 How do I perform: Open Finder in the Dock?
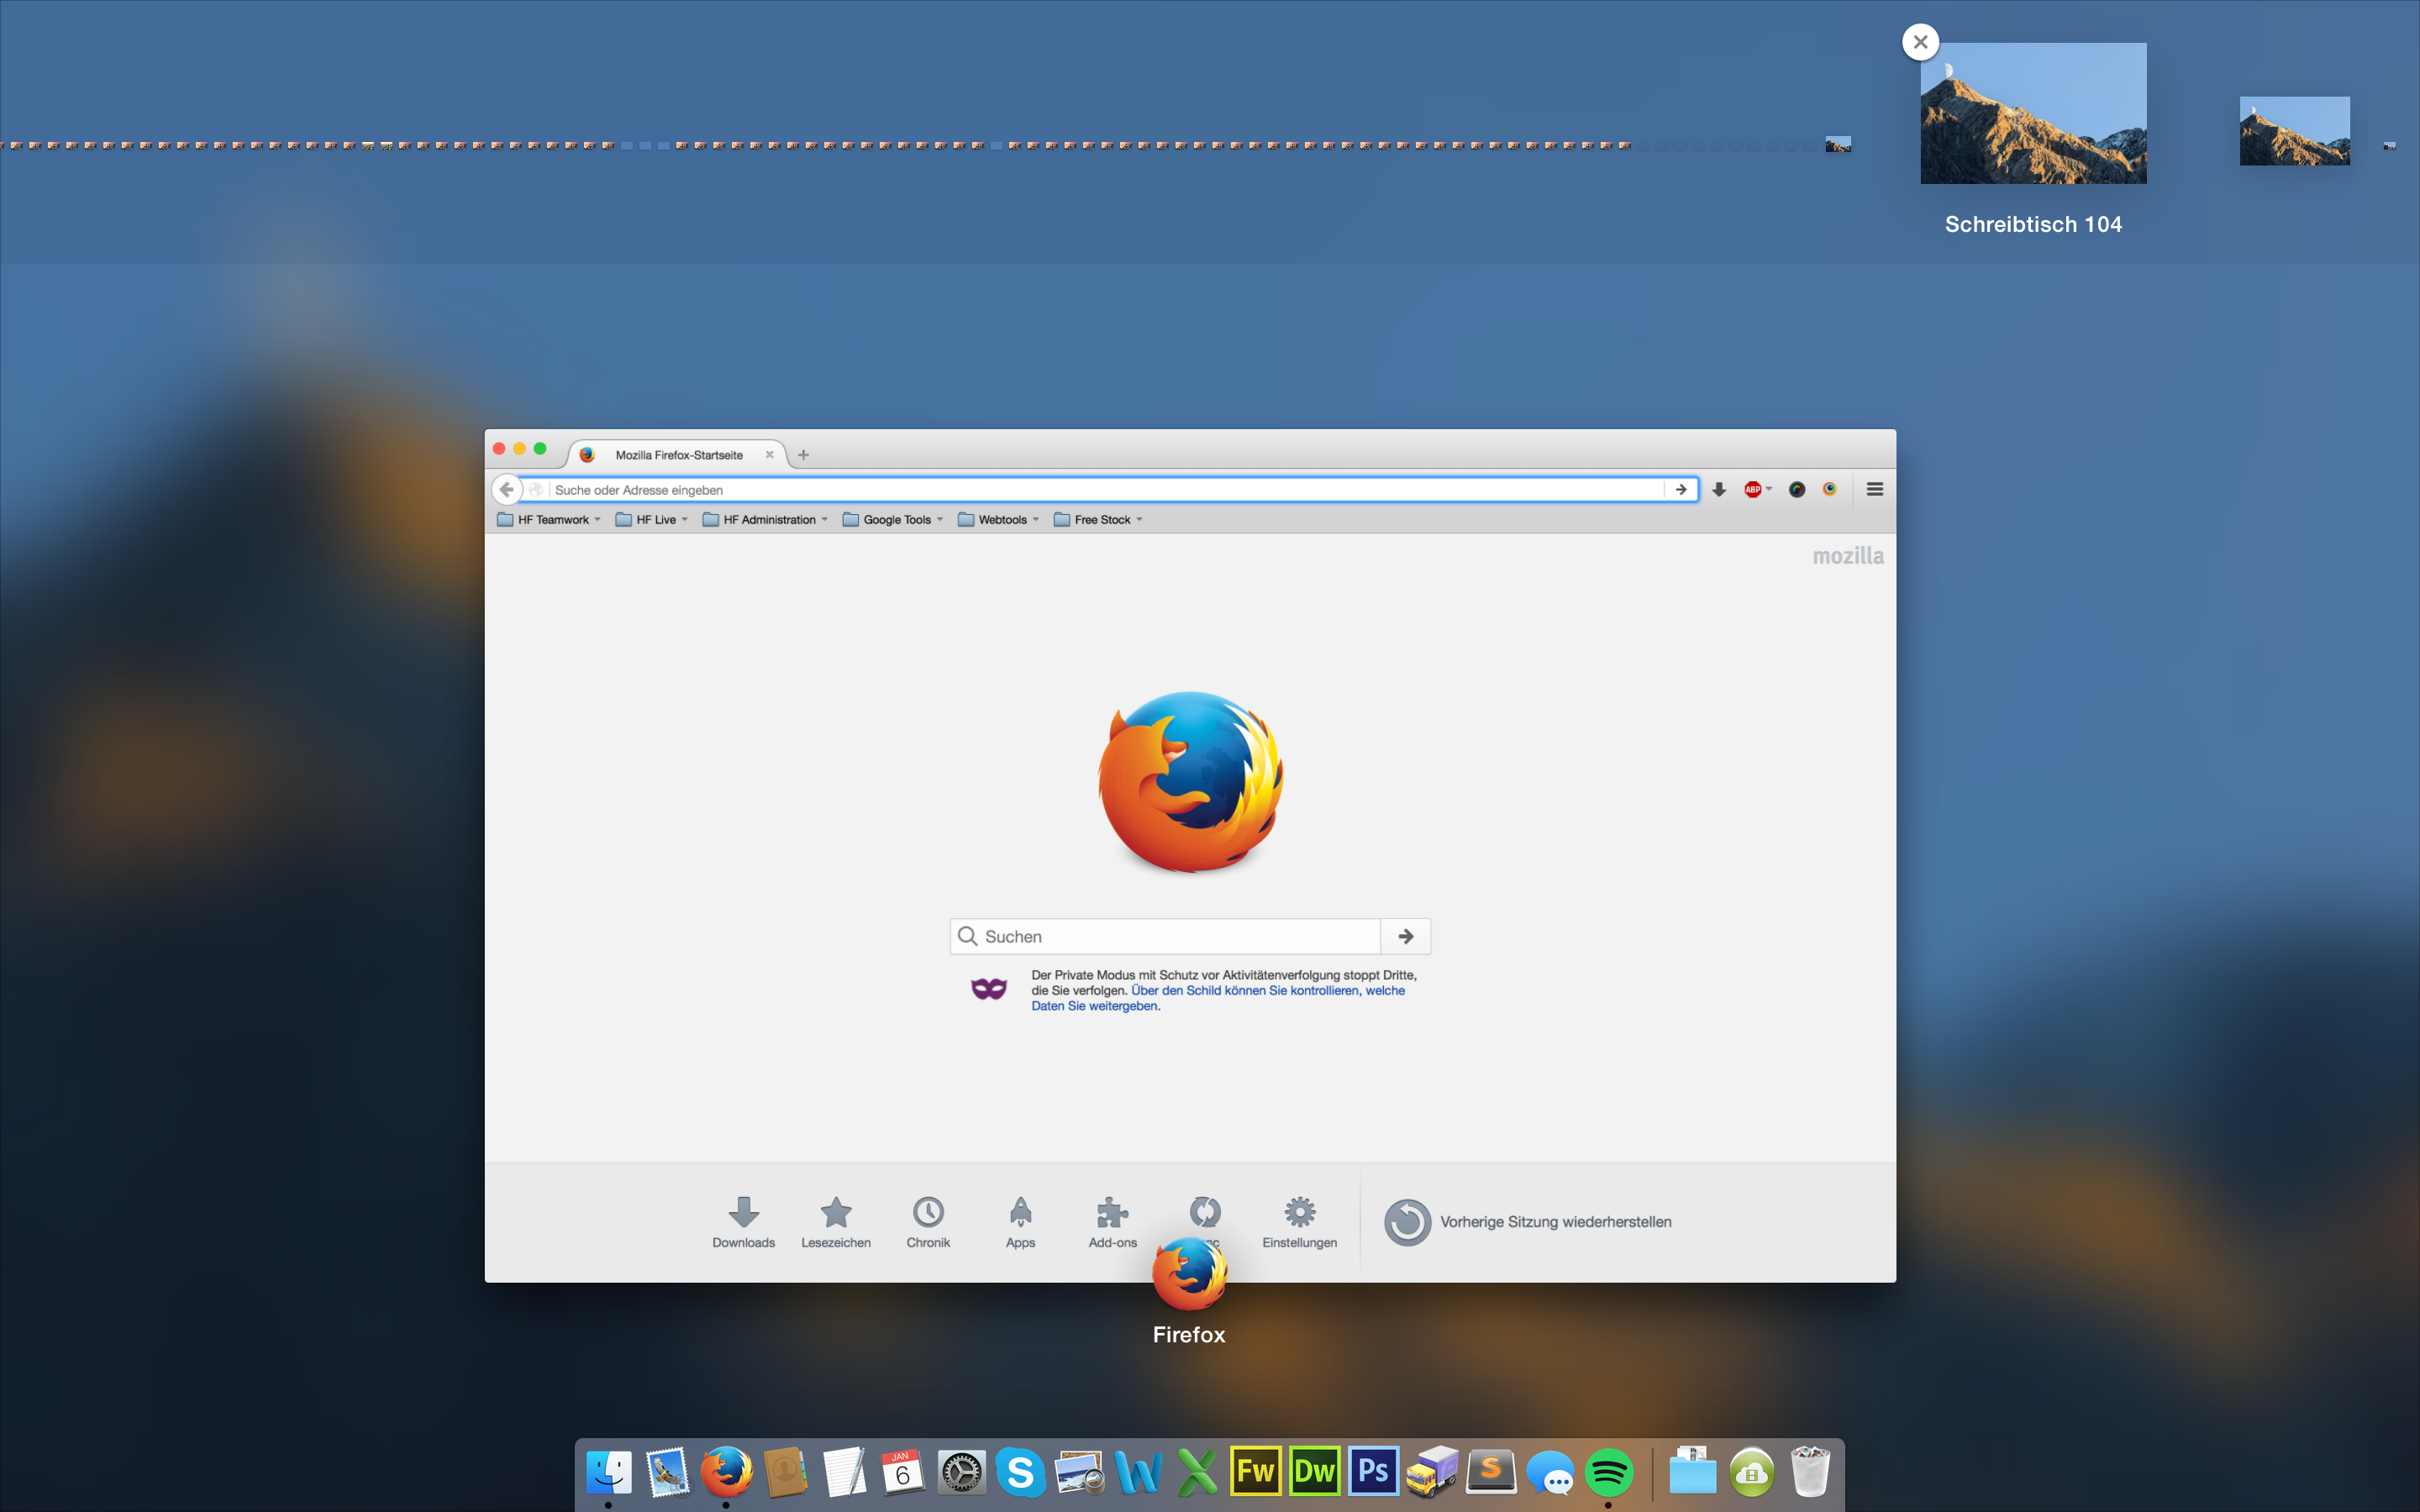coord(609,1472)
